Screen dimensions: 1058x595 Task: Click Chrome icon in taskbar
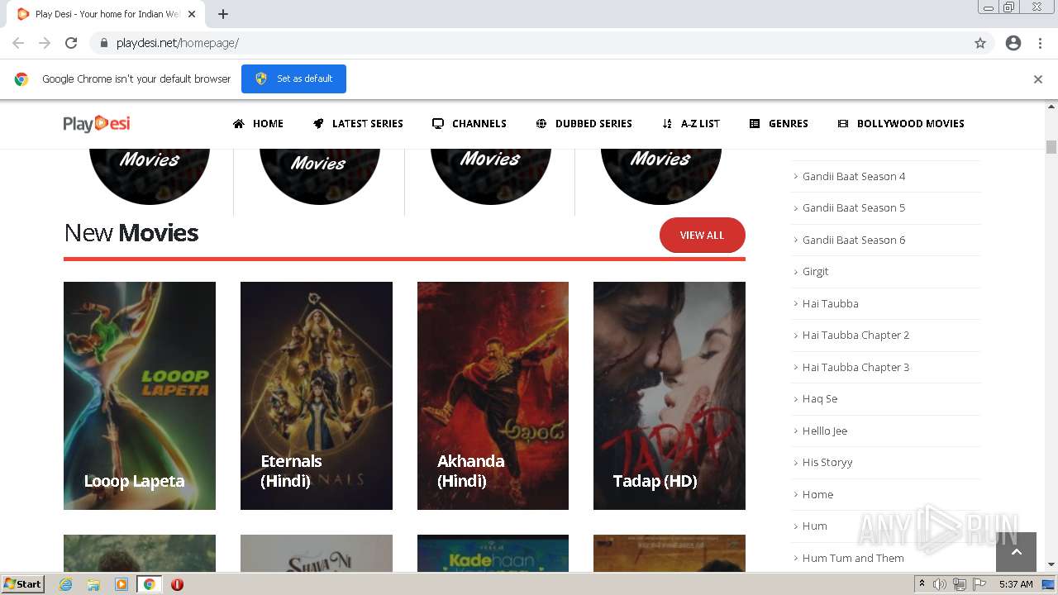(150, 584)
